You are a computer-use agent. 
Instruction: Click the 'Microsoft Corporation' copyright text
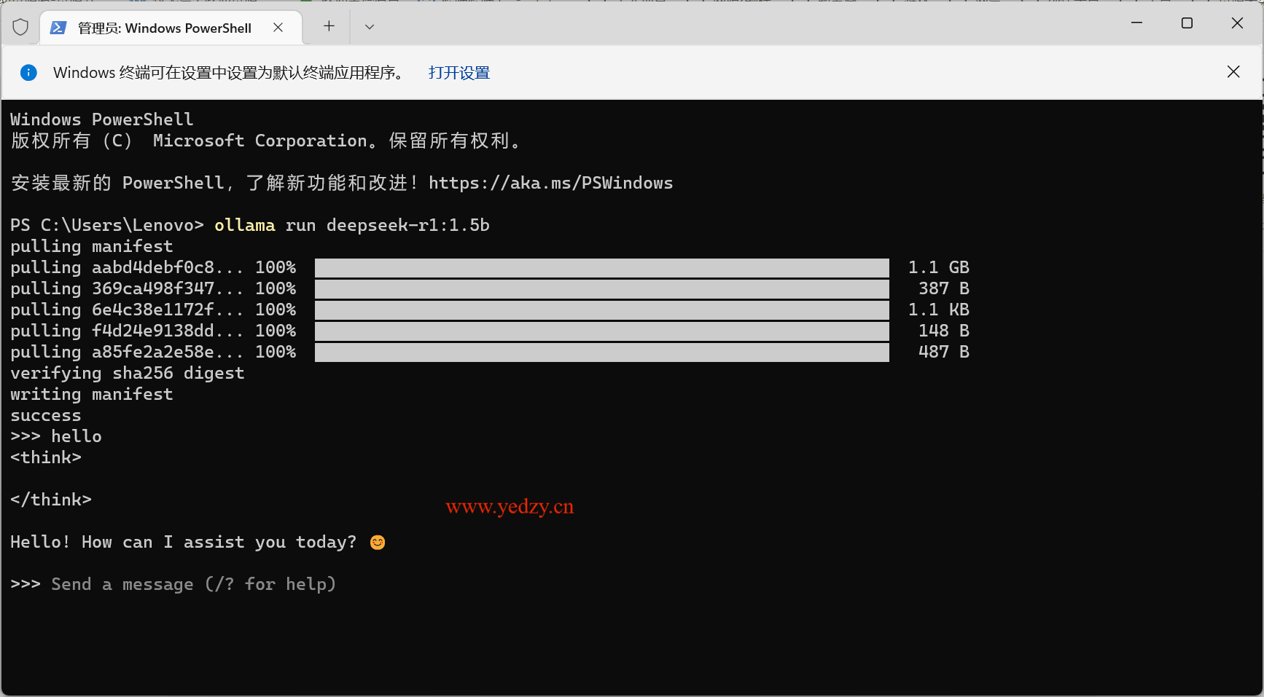[x=260, y=141]
